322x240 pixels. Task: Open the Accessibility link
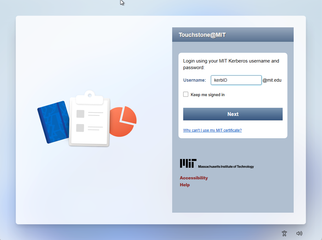coord(194,178)
